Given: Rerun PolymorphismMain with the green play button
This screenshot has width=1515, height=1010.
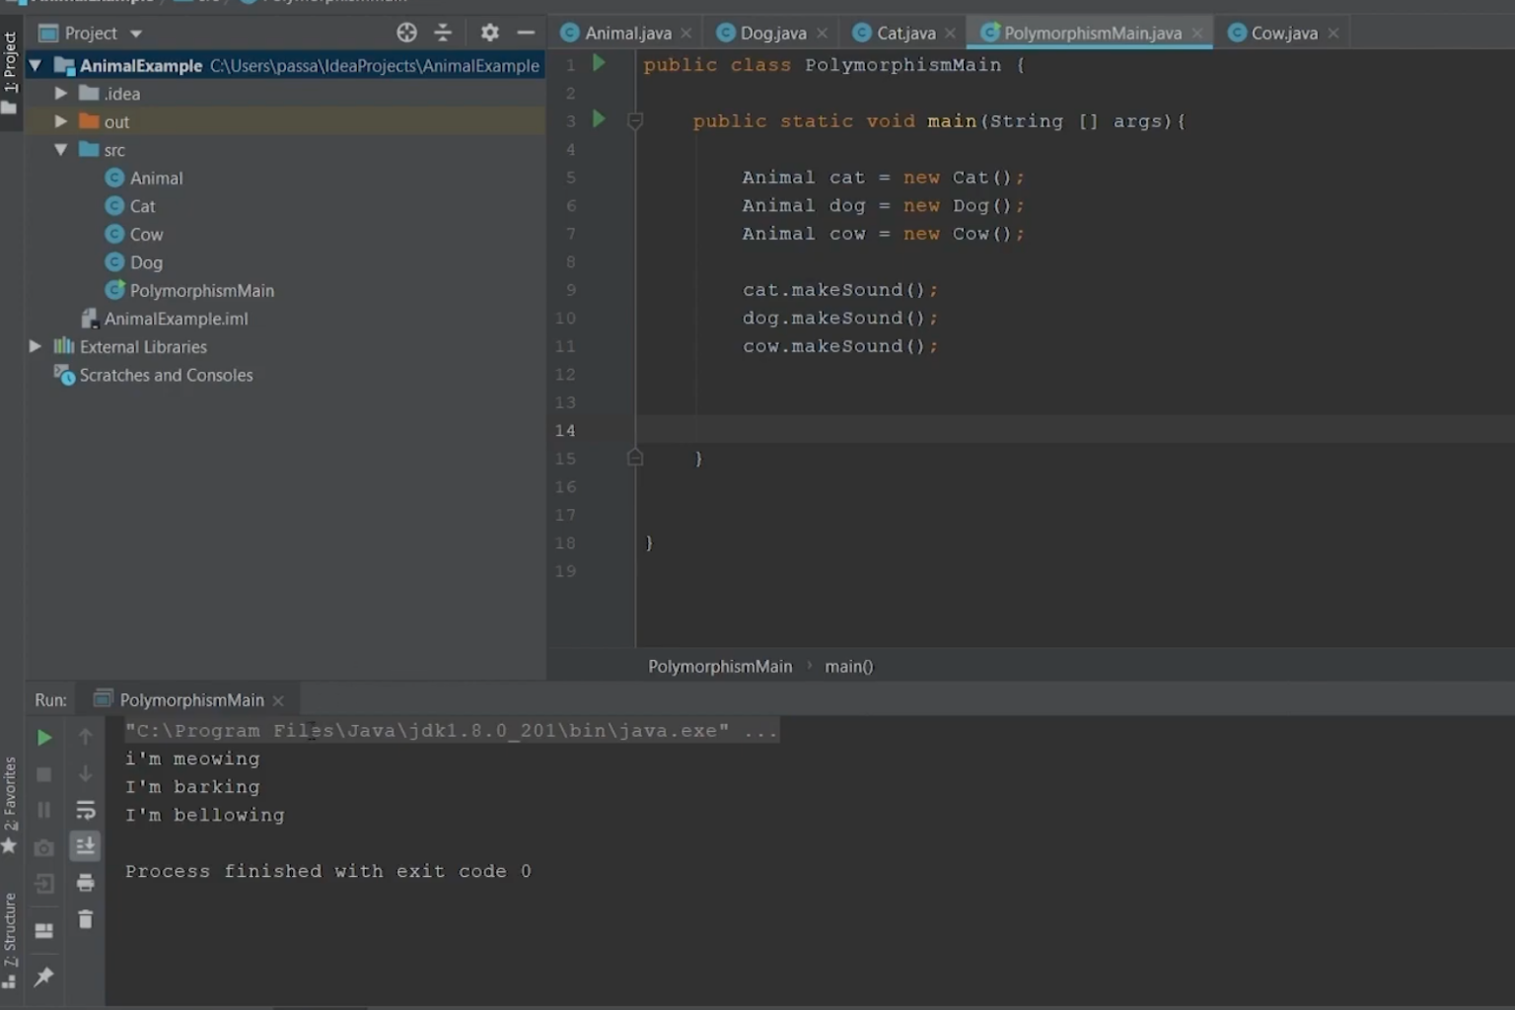Looking at the screenshot, I should tap(44, 738).
